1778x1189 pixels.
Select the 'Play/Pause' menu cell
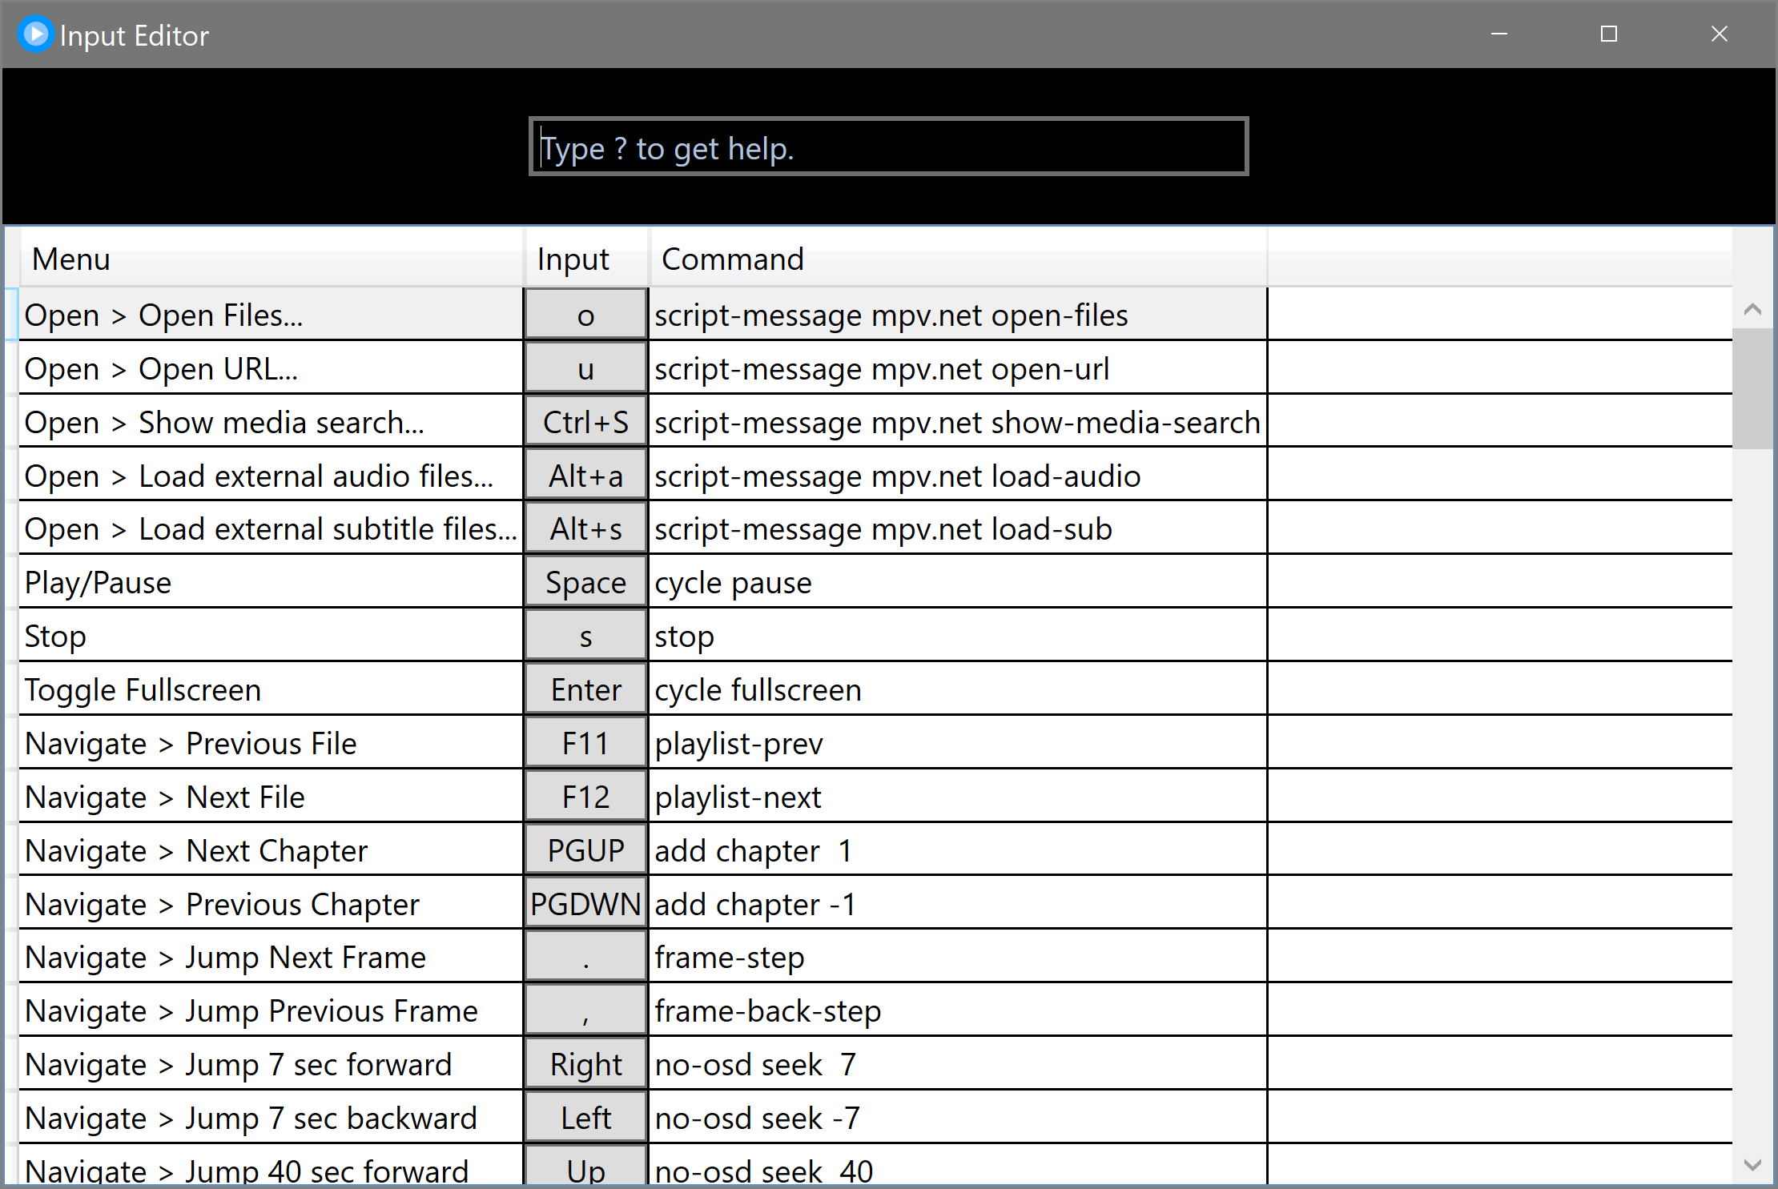click(x=271, y=582)
